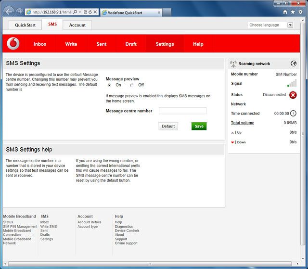Click the Sent link in the footer
This screenshot has width=308, height=269.
[44, 231]
